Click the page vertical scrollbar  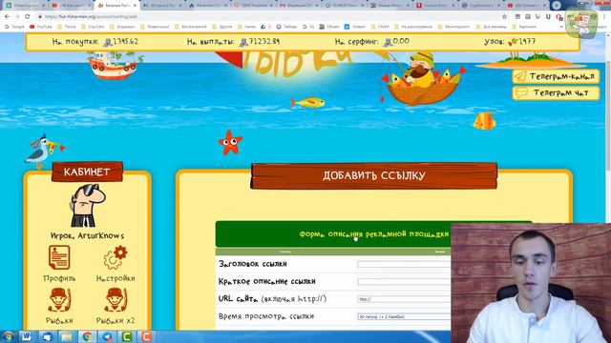pos(608,115)
